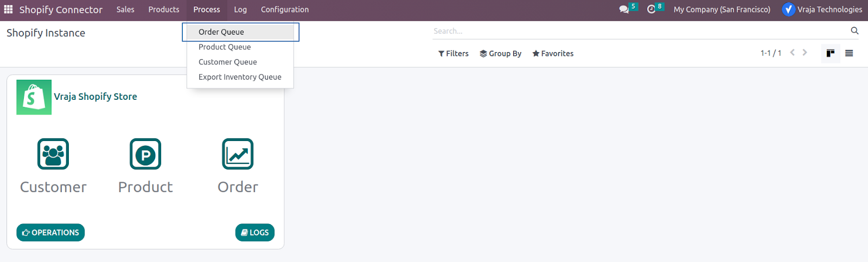This screenshot has height=262, width=868.
Task: Open the Favorites dropdown
Action: (553, 53)
